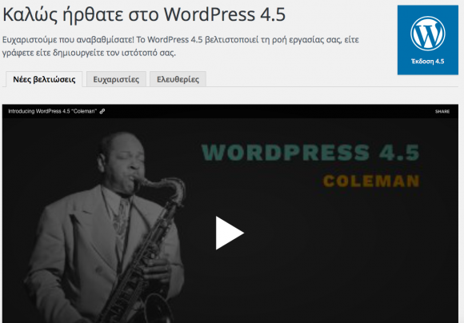Switch to the Ευχαριστίες tab

(x=116, y=79)
